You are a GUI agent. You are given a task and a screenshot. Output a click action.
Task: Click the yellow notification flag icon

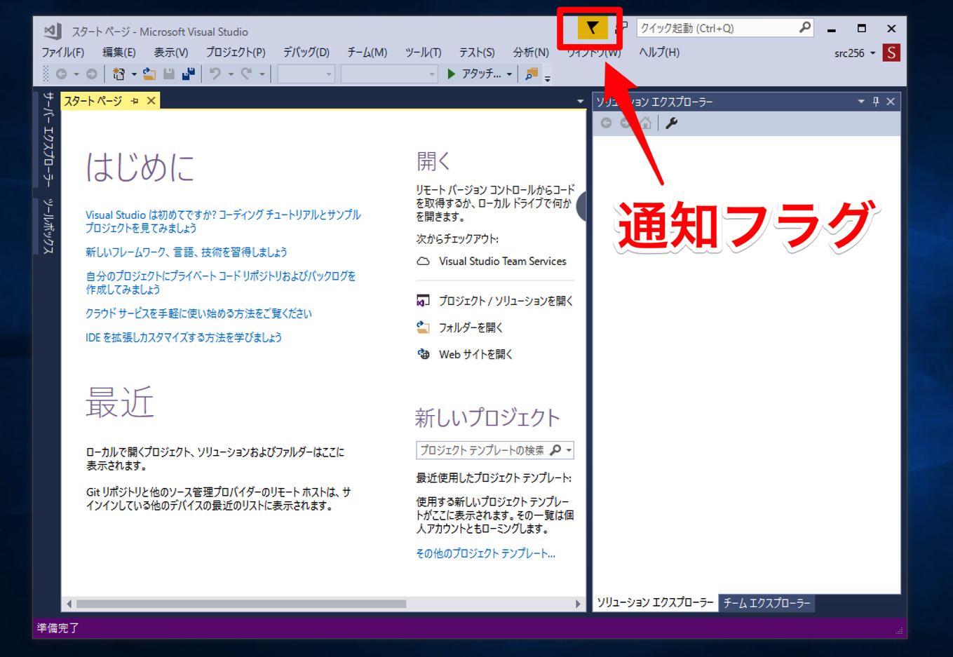[x=592, y=28]
